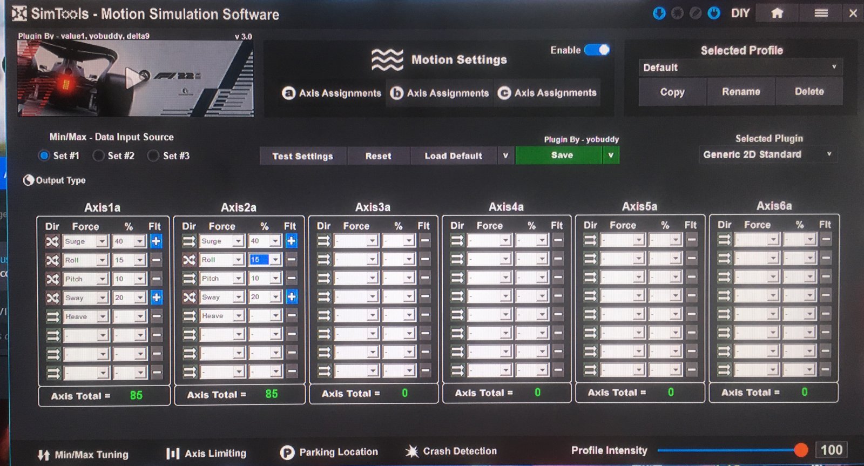Expand the Selected Profile Default dropdown
864x466 pixels.
740,67
